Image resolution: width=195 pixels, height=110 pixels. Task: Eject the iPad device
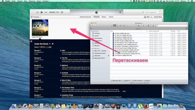tap(151, 17)
